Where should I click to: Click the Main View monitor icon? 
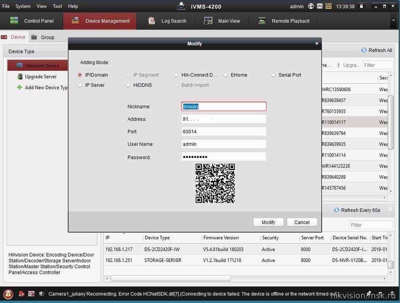click(x=208, y=21)
